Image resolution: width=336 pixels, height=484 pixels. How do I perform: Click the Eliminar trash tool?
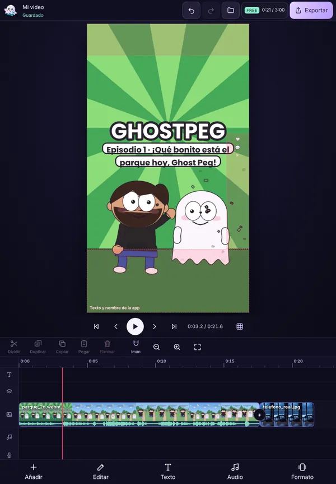click(107, 347)
